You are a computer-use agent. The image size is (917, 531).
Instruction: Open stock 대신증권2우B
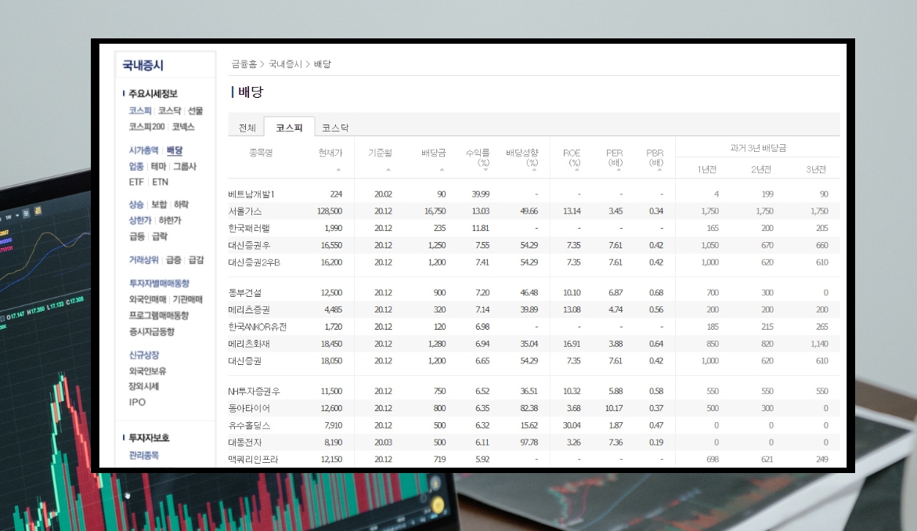[255, 262]
